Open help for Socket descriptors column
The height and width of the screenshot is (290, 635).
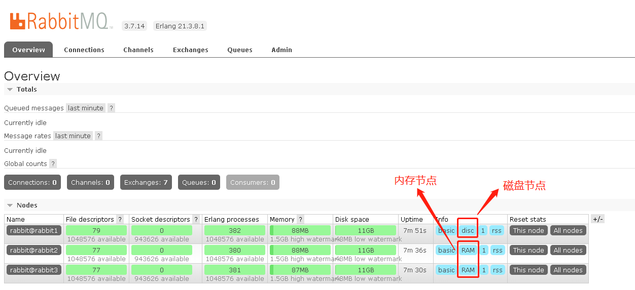[x=196, y=219]
